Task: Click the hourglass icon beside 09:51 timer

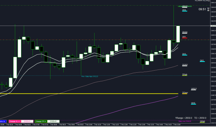Action: [x=208, y=9]
